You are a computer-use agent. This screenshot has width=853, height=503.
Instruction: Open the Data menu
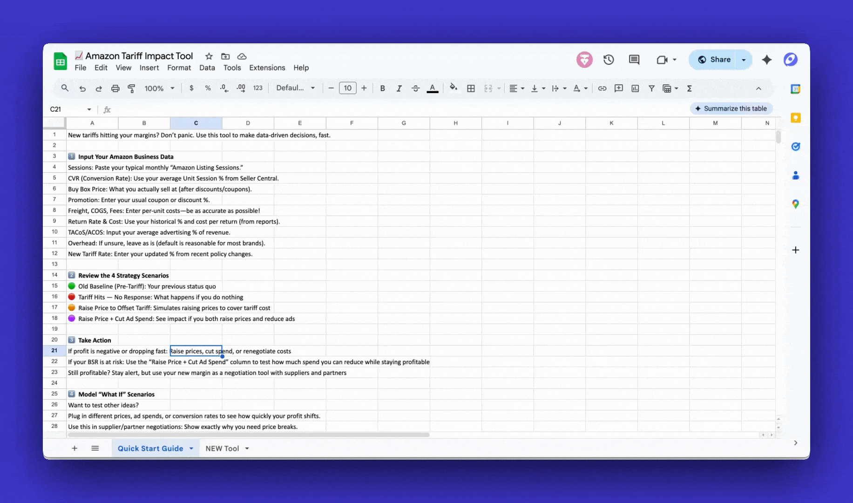pos(207,68)
